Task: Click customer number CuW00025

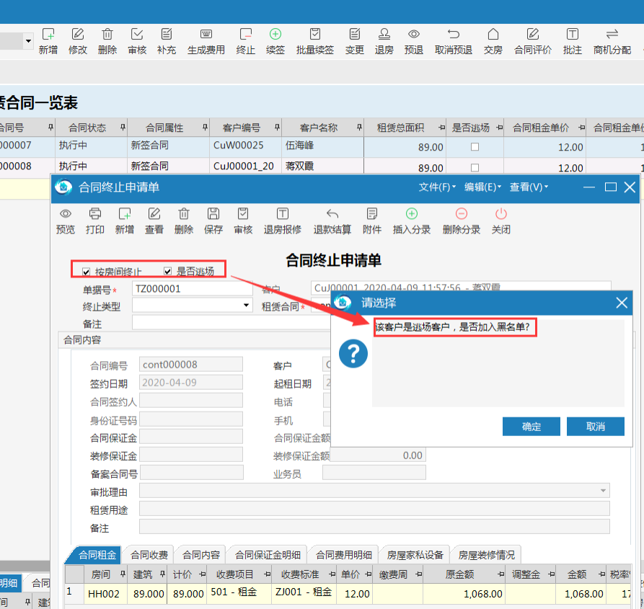Action: point(245,146)
